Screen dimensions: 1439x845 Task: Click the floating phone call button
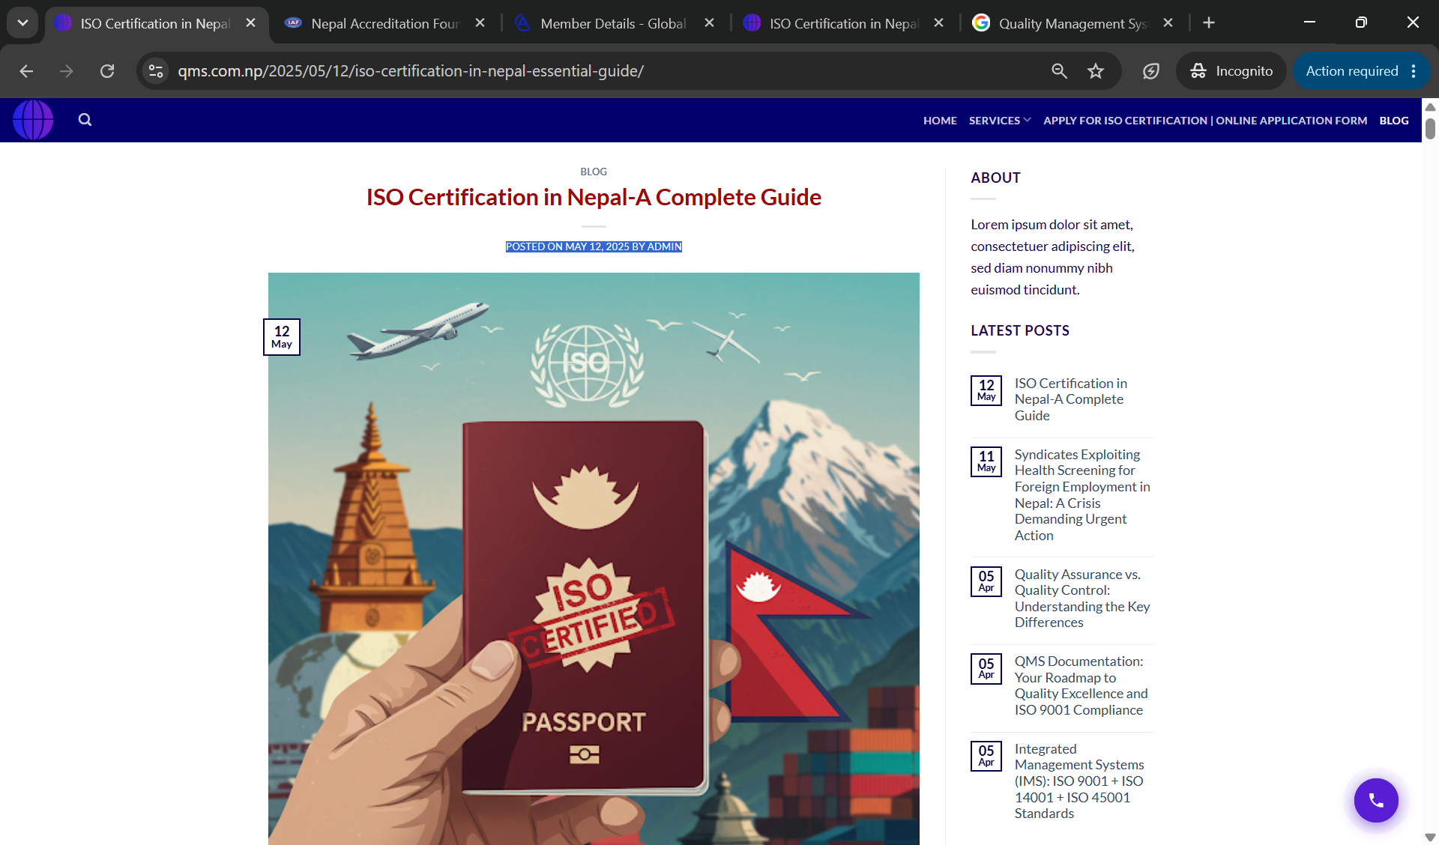[x=1376, y=800]
